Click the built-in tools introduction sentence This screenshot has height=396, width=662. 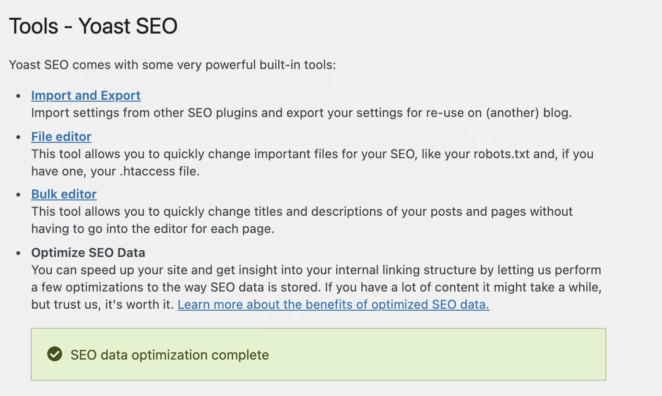pos(173,65)
